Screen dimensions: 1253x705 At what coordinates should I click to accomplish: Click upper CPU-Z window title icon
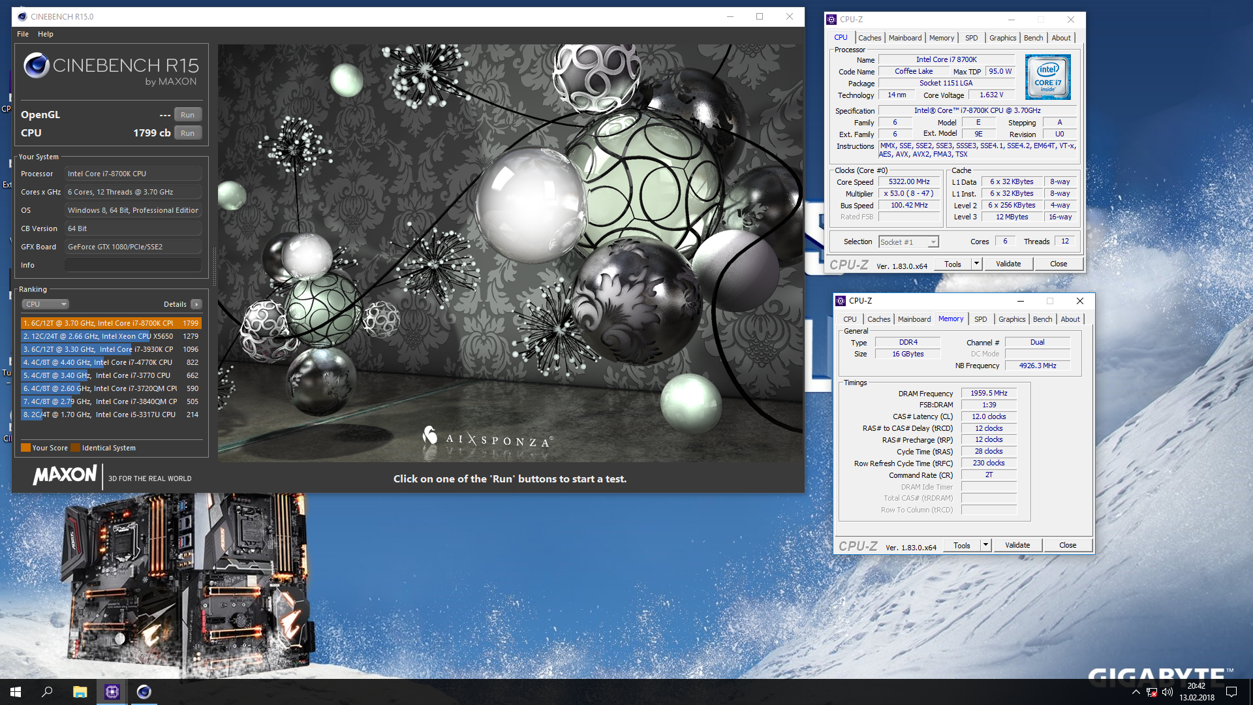click(x=831, y=20)
